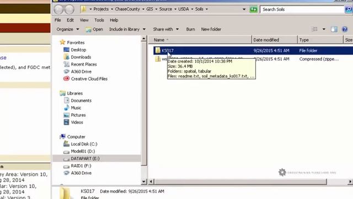
Task: Open the Help menu
Action: pyautogui.click(x=114, y=20)
